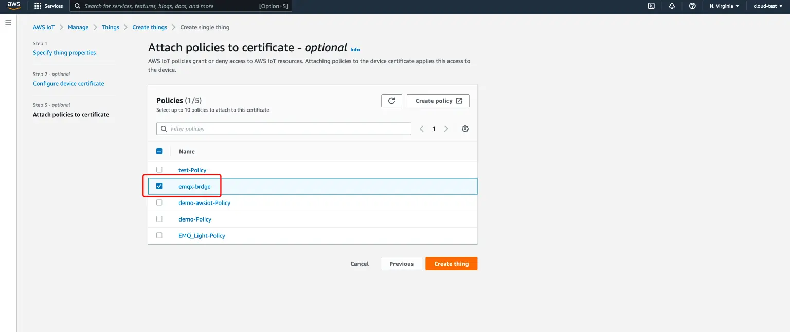Launch CloudShell terminal icon
The height and width of the screenshot is (332, 790).
pyautogui.click(x=651, y=6)
